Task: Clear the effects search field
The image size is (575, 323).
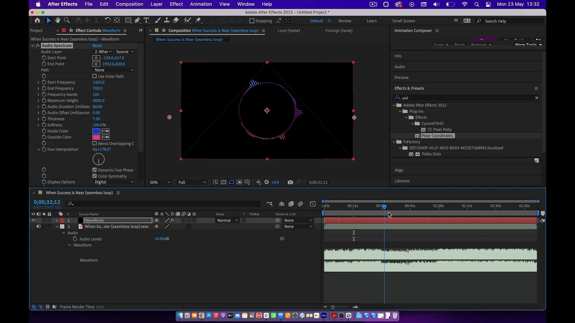Action: pos(537,98)
